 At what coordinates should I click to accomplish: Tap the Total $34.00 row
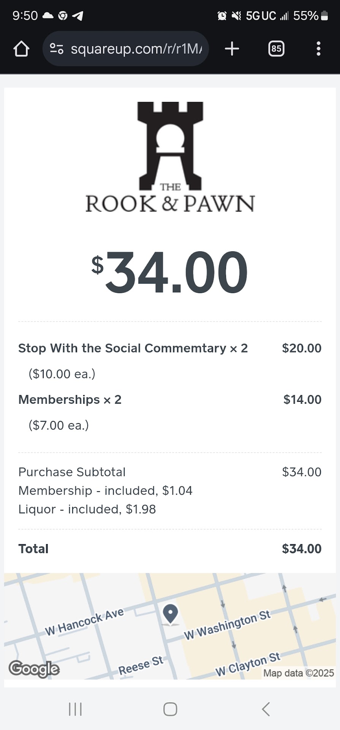[169, 549]
